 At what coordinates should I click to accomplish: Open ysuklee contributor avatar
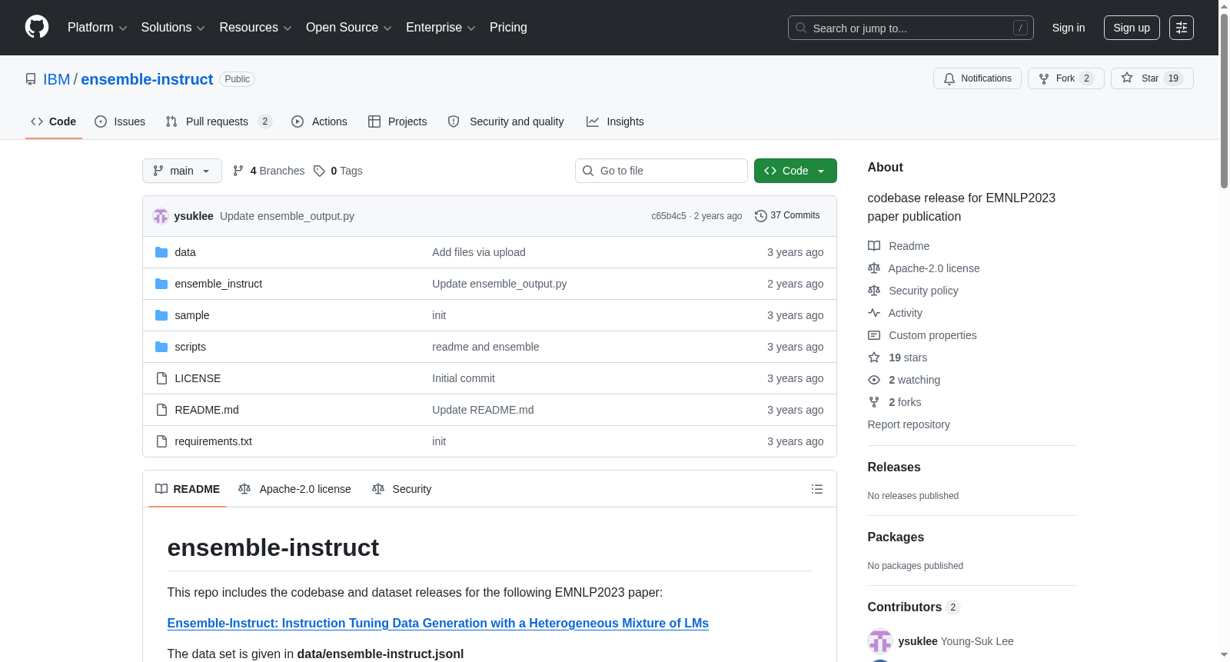(880, 641)
